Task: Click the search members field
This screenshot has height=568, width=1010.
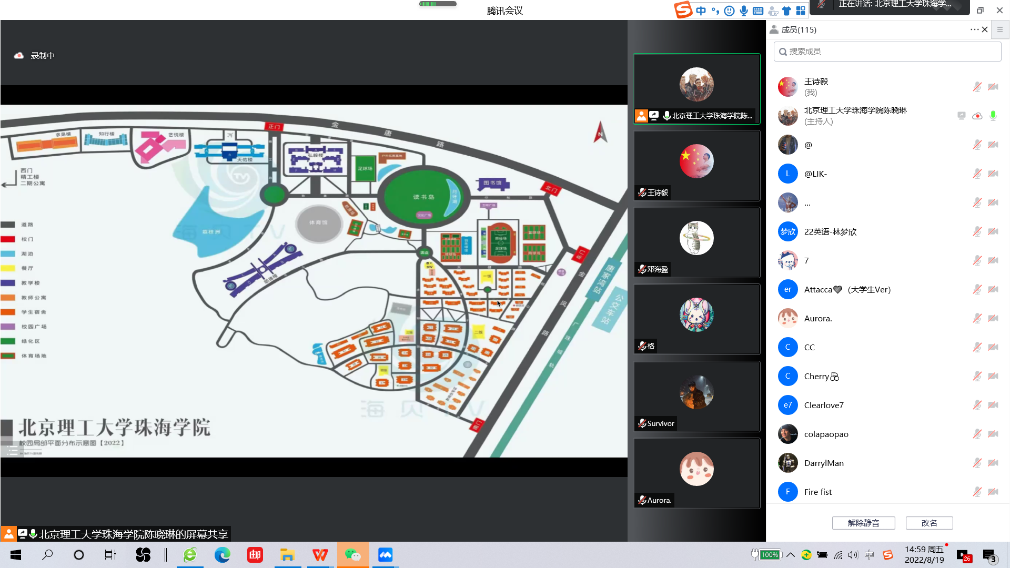Action: (887, 51)
